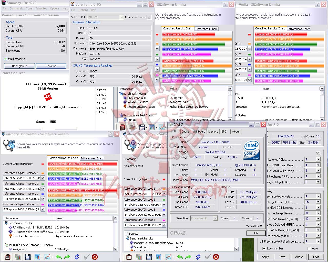Click the >> expand button in MemSet
The image size is (328, 262).
(318, 153)
